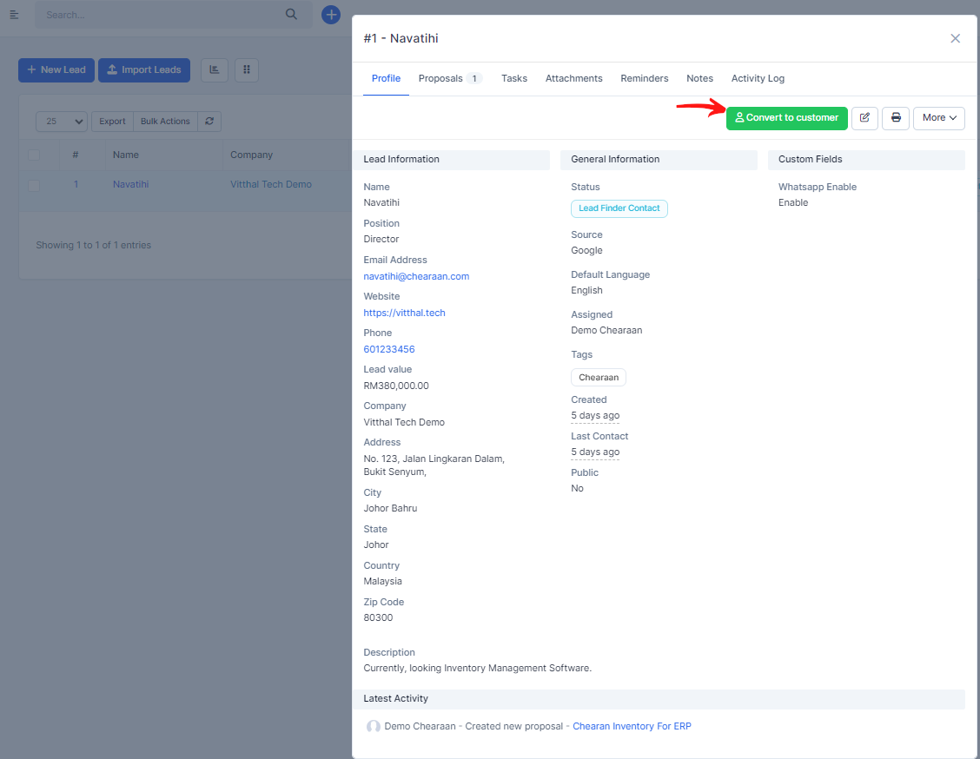Click the table reload refresh icon
The image size is (980, 759).
pos(209,122)
